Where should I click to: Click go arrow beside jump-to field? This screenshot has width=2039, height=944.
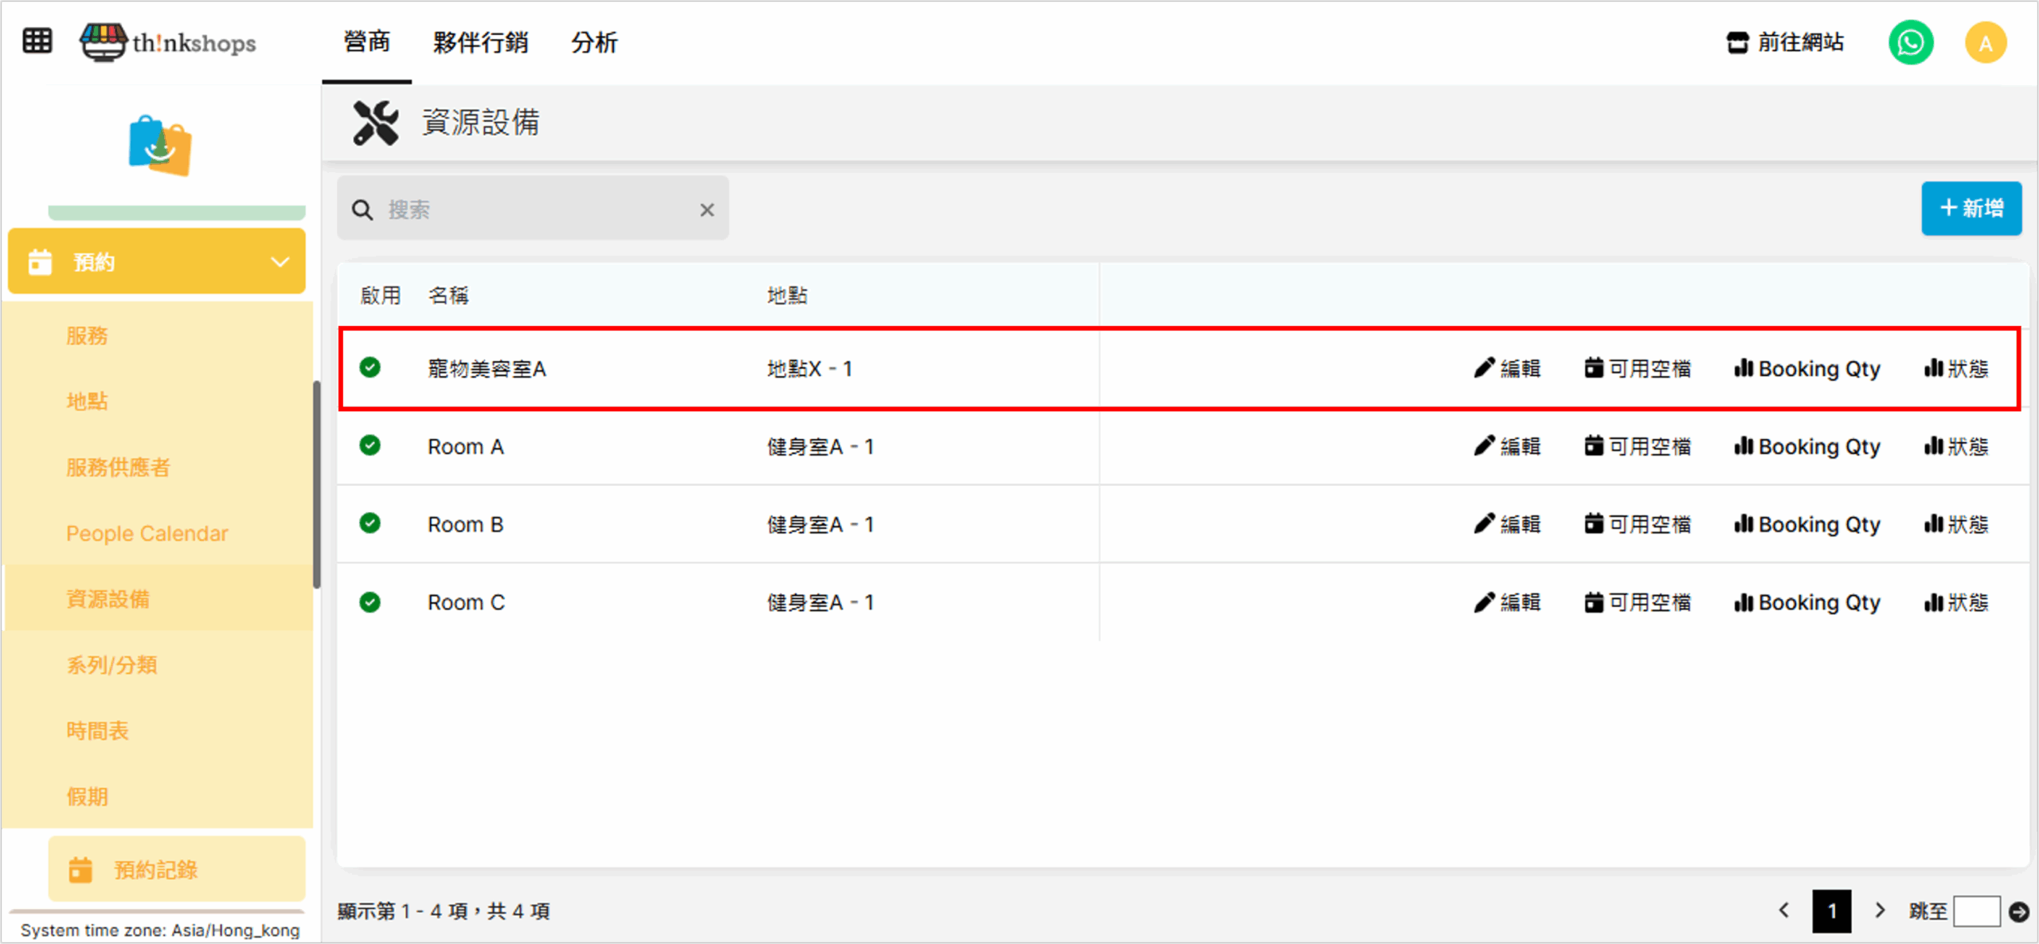pyautogui.click(x=2018, y=911)
